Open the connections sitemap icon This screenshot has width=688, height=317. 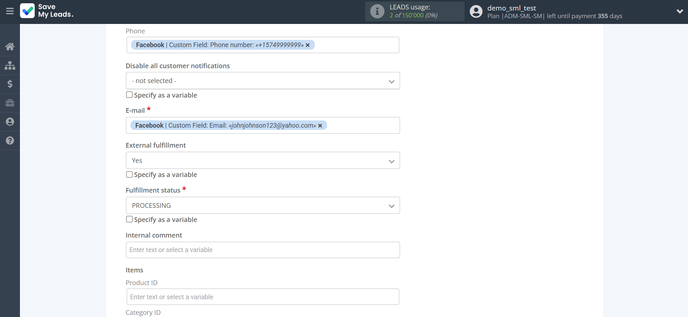coord(10,65)
